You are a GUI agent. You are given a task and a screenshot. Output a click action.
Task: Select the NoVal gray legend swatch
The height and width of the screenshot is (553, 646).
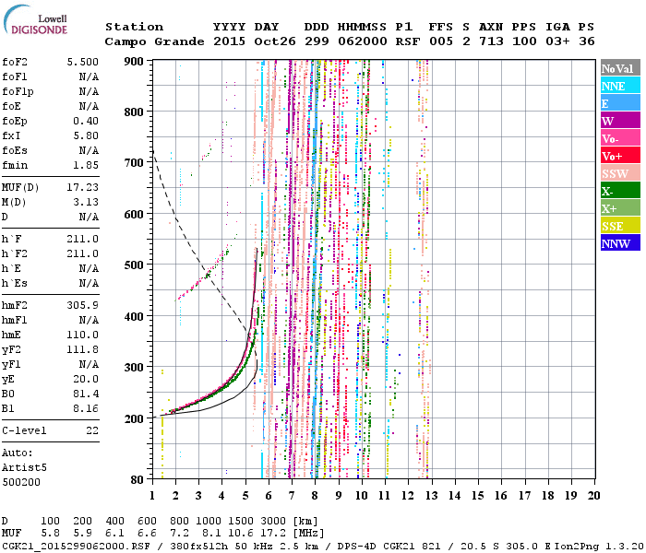click(x=620, y=67)
